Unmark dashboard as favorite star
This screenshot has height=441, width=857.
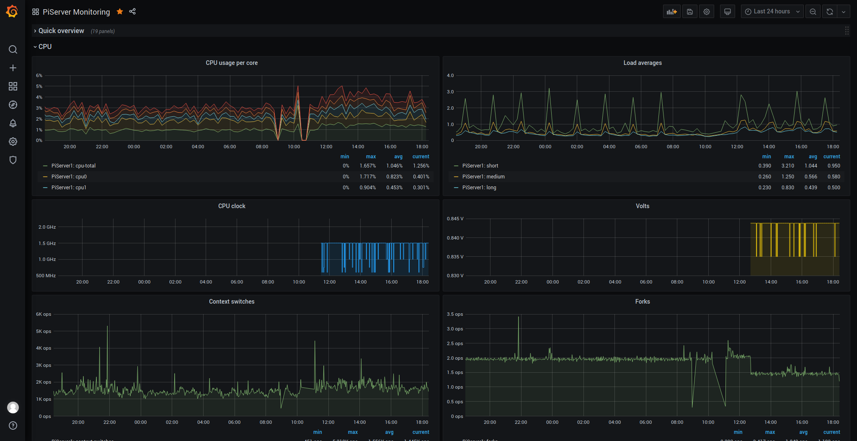pyautogui.click(x=120, y=11)
